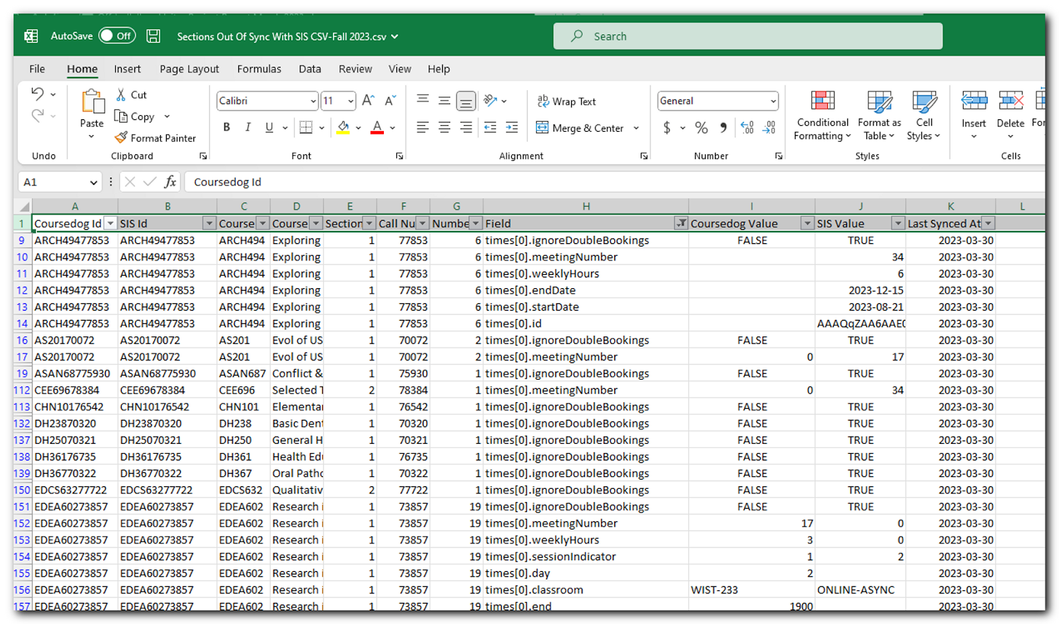Screen dimensions: 1059x624
Task: Click the Increase Font Size icon
Action: (368, 101)
